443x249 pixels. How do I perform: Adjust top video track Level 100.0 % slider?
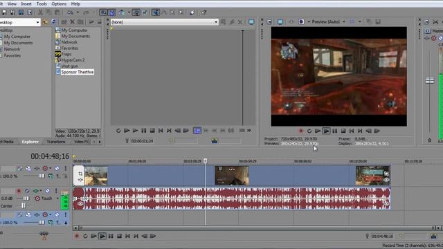coord(42,176)
